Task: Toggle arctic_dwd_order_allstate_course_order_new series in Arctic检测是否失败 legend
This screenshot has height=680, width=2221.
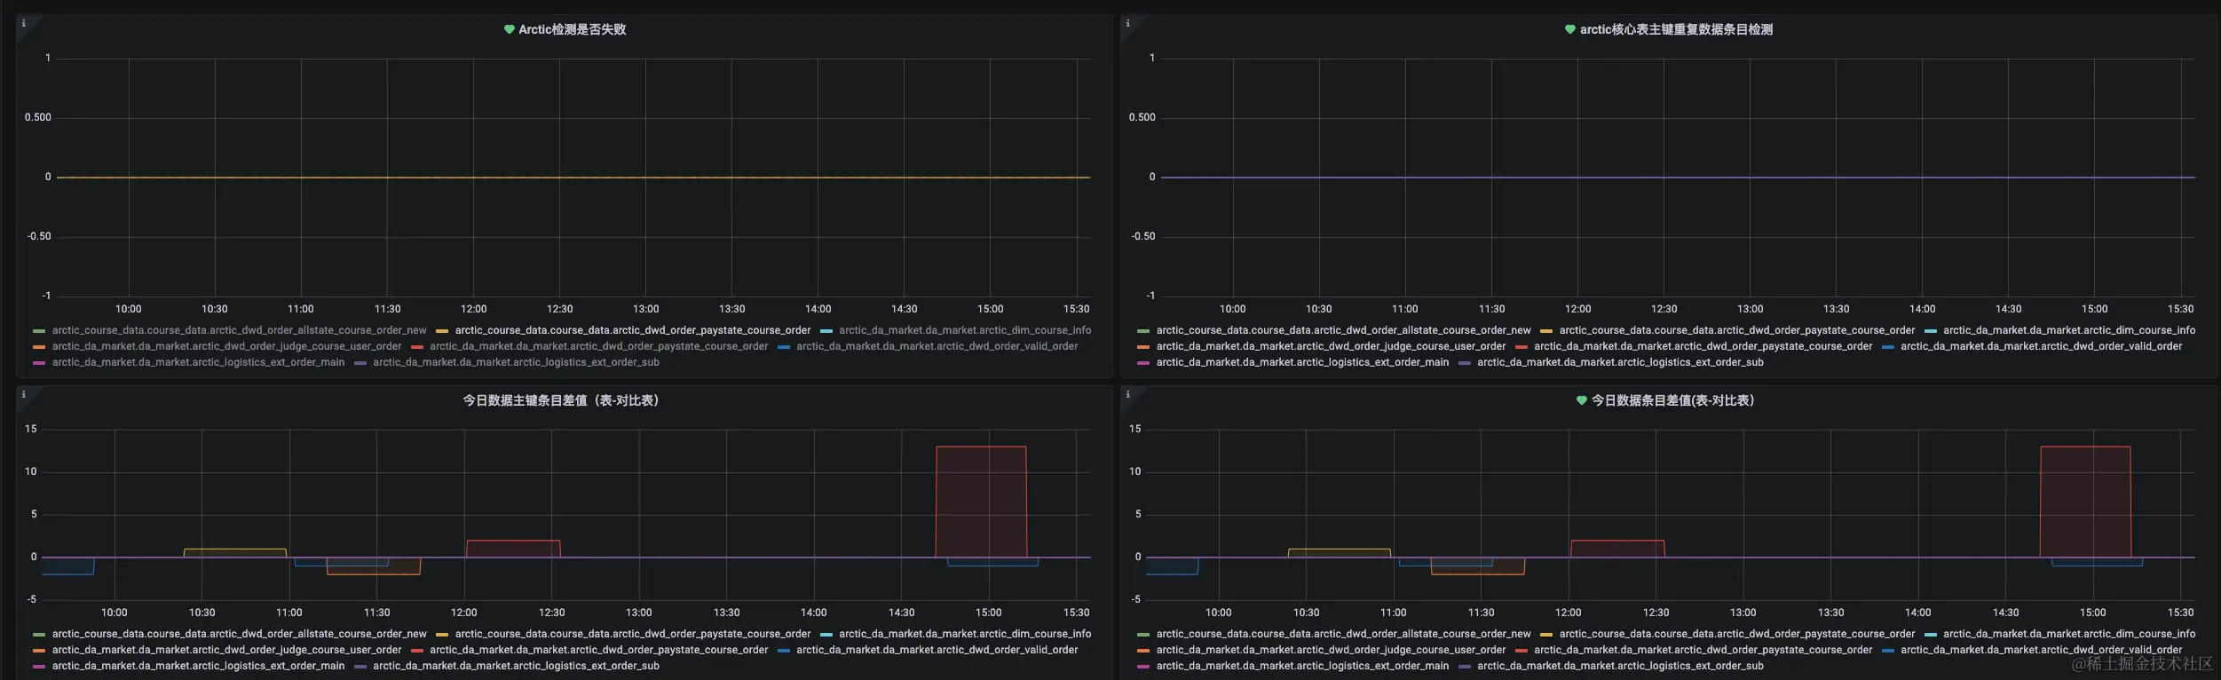Action: click(239, 330)
